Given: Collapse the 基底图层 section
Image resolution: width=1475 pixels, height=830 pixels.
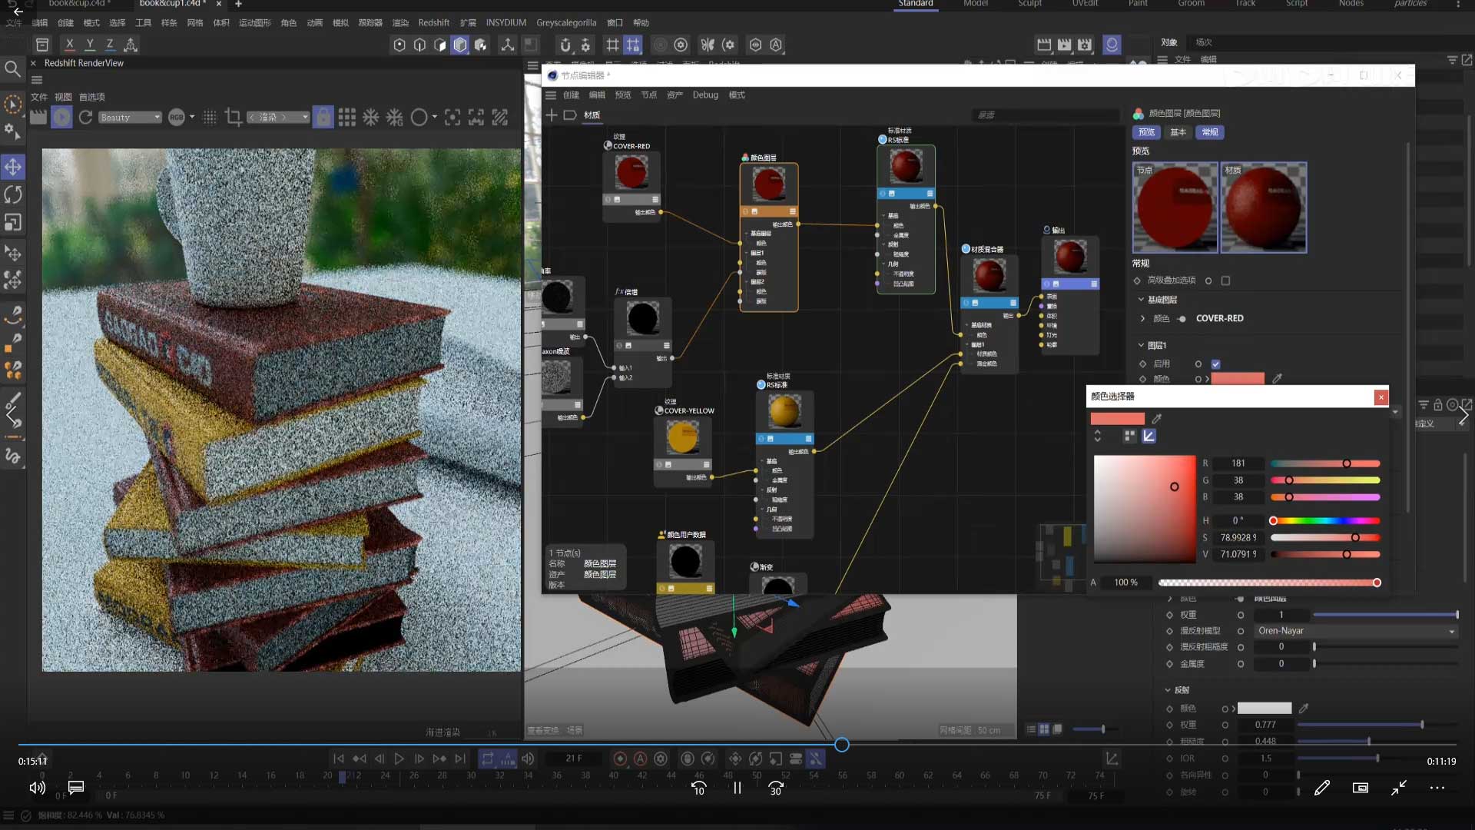Looking at the screenshot, I should click(1141, 300).
